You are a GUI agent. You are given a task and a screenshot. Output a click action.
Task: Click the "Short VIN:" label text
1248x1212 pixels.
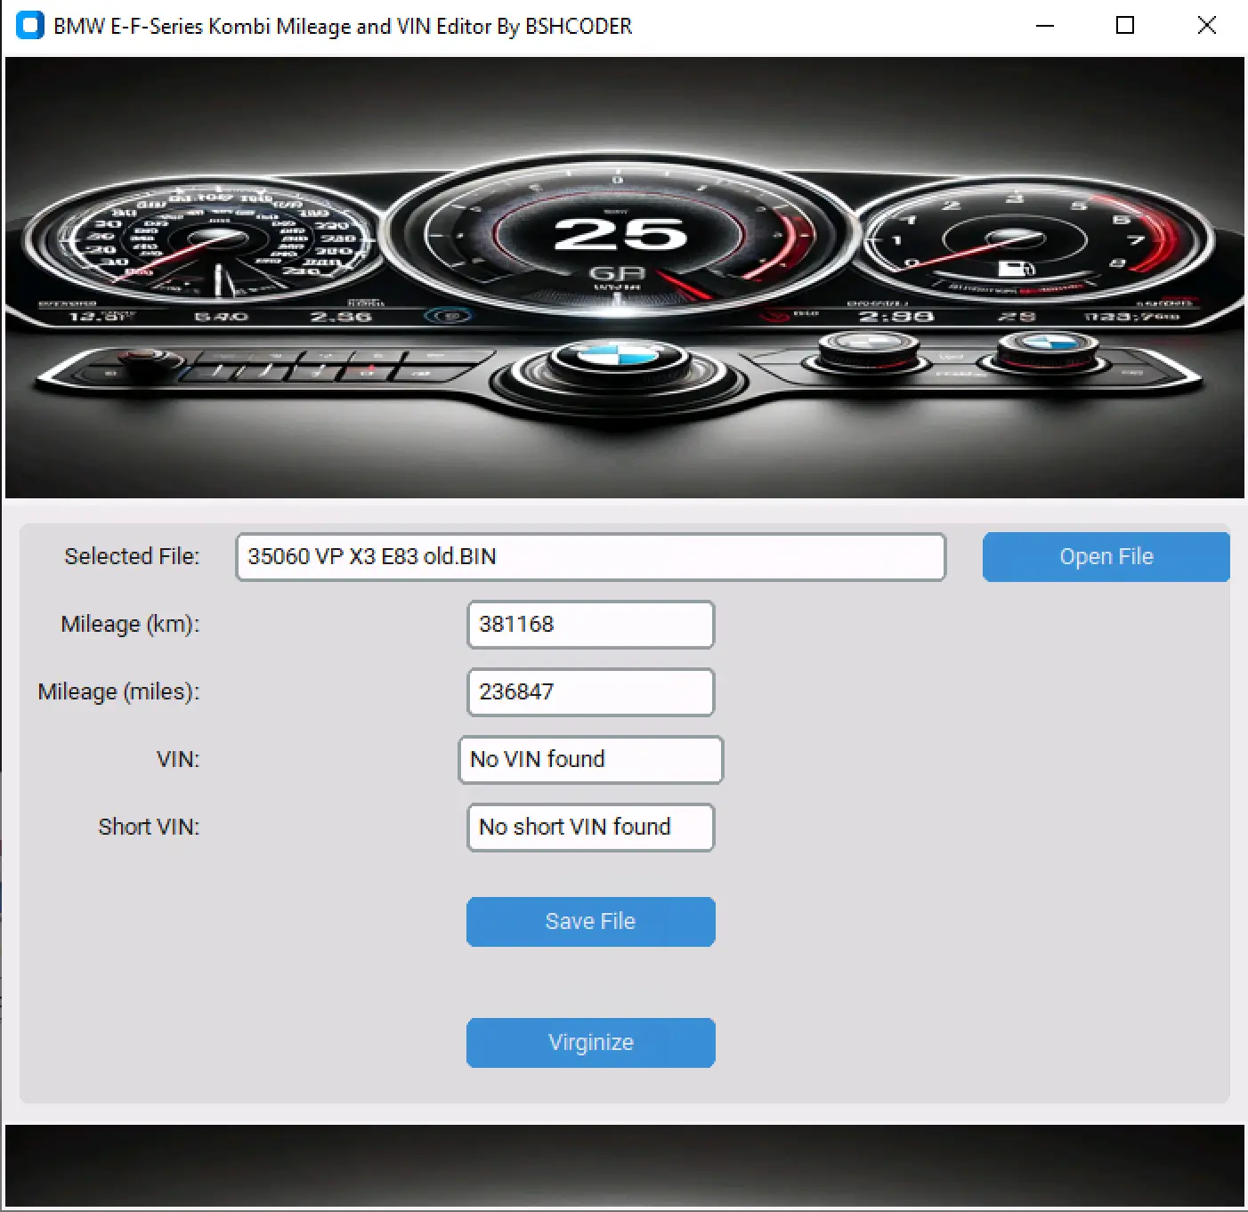coord(149,828)
